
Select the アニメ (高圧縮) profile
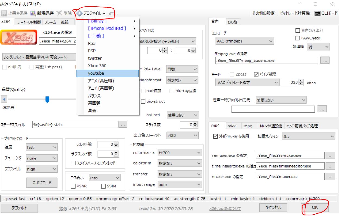click(108, 81)
